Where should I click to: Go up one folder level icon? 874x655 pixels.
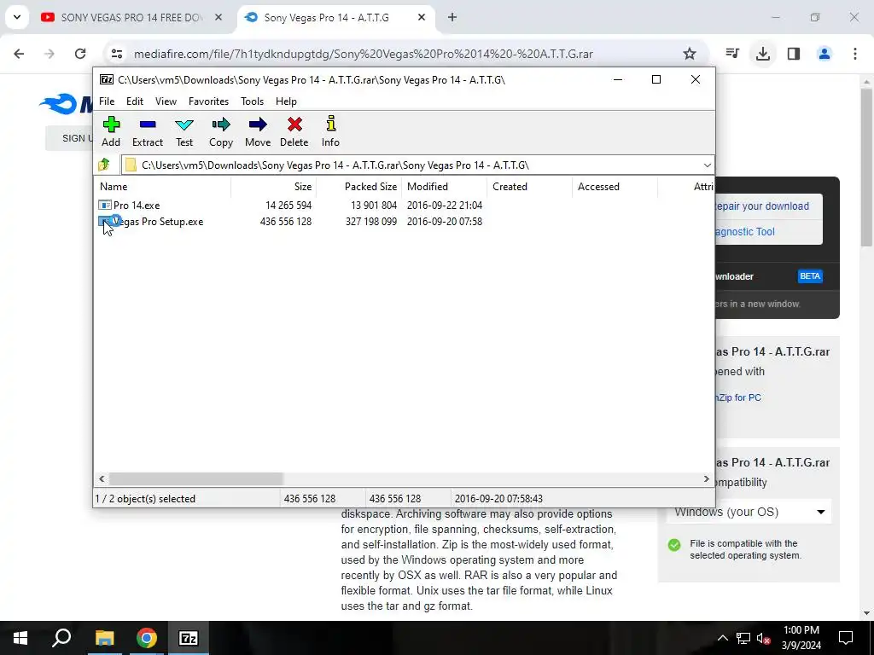point(104,165)
